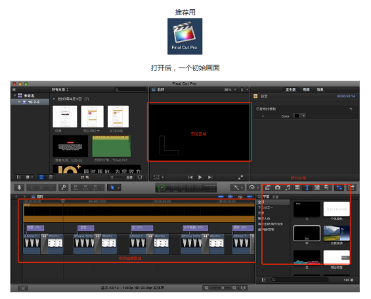371x299 pixels.
Task: Adjust browser clip duration slider
Action: (x=117, y=177)
